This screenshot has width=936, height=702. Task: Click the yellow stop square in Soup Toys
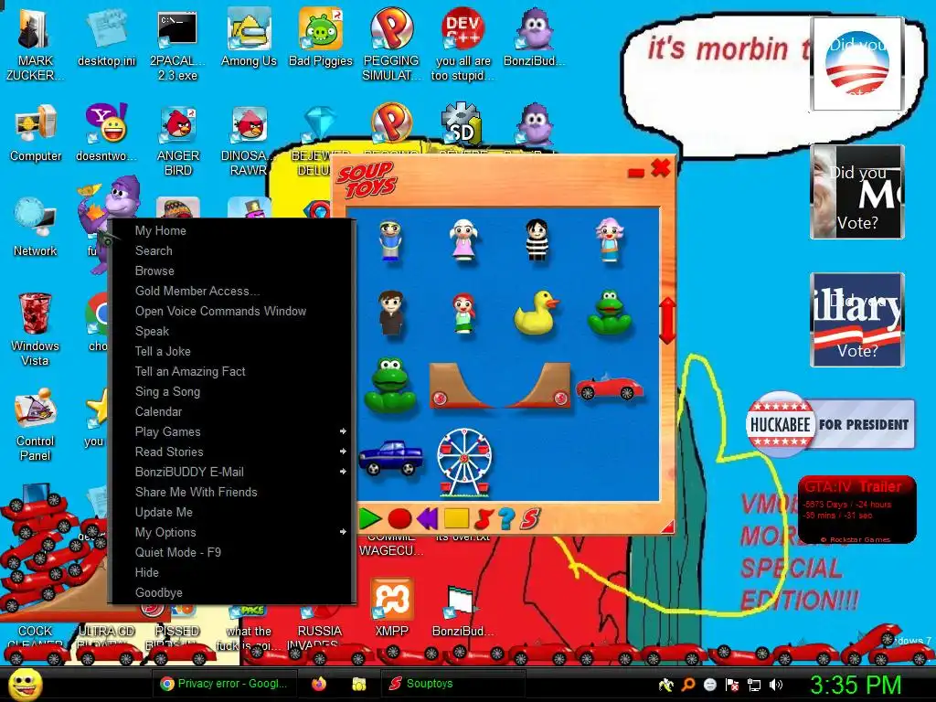pos(457,518)
